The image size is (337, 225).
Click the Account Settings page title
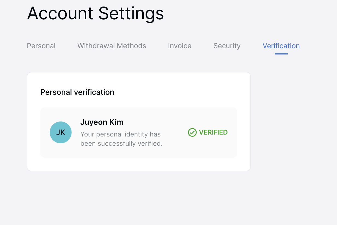point(96,13)
